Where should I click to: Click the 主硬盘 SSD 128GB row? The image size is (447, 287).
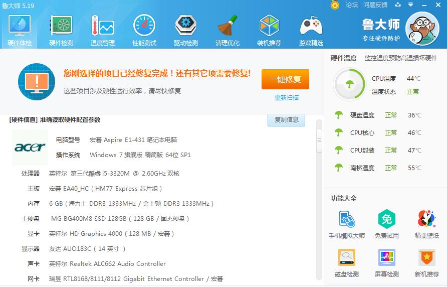coord(105,219)
